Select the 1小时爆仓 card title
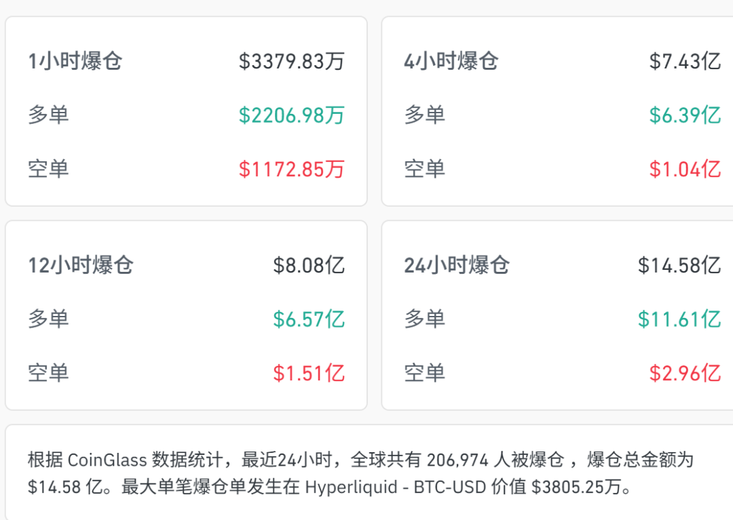 [75, 61]
